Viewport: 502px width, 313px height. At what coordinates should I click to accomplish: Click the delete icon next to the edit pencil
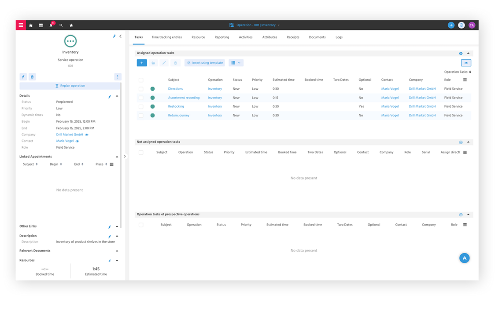coord(32,76)
